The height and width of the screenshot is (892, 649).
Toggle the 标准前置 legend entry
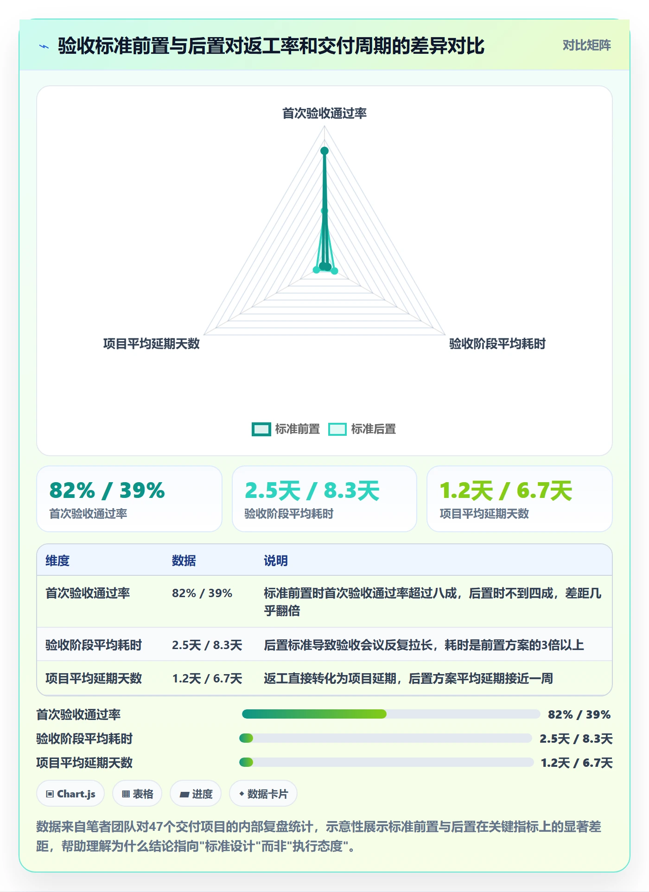286,429
